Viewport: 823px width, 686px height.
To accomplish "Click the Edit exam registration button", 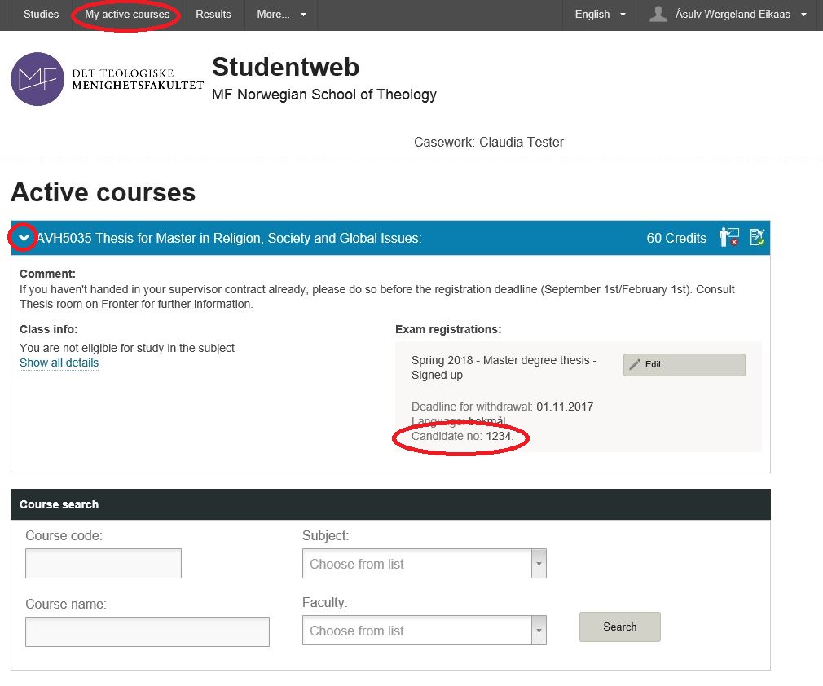I will (x=684, y=364).
